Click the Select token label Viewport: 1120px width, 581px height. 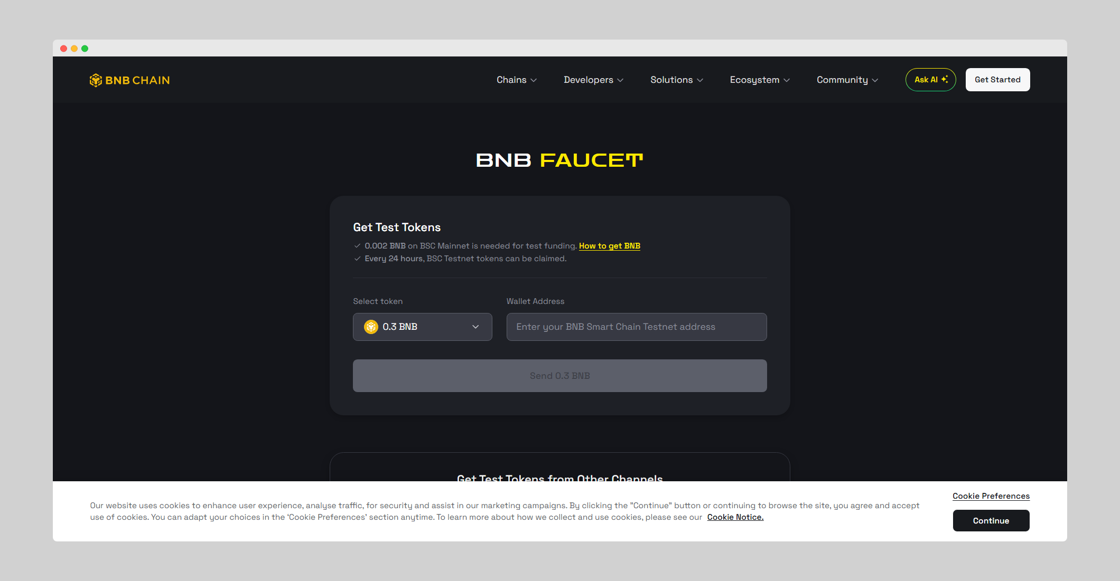point(378,301)
